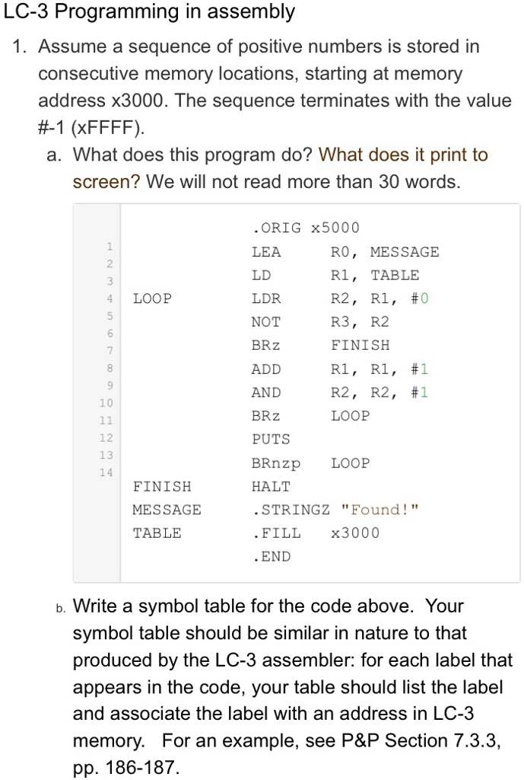
Task: Click line number 4 in the gutter
Action: pyautogui.click(x=110, y=299)
